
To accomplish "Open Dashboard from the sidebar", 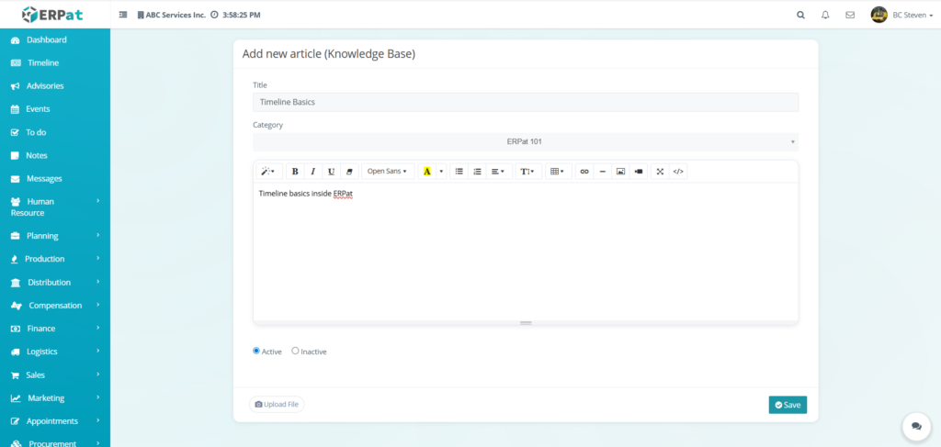I will click(x=46, y=40).
